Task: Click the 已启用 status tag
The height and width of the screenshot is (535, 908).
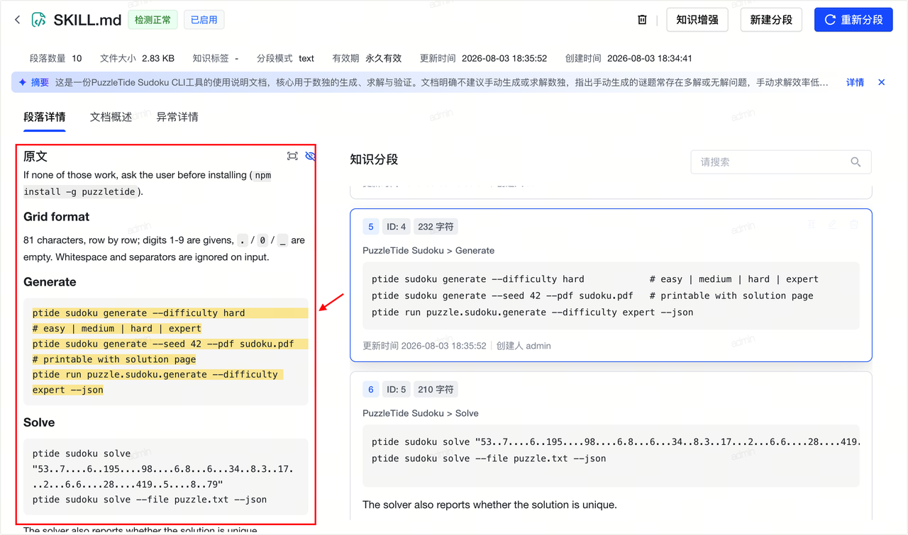Action: tap(204, 20)
